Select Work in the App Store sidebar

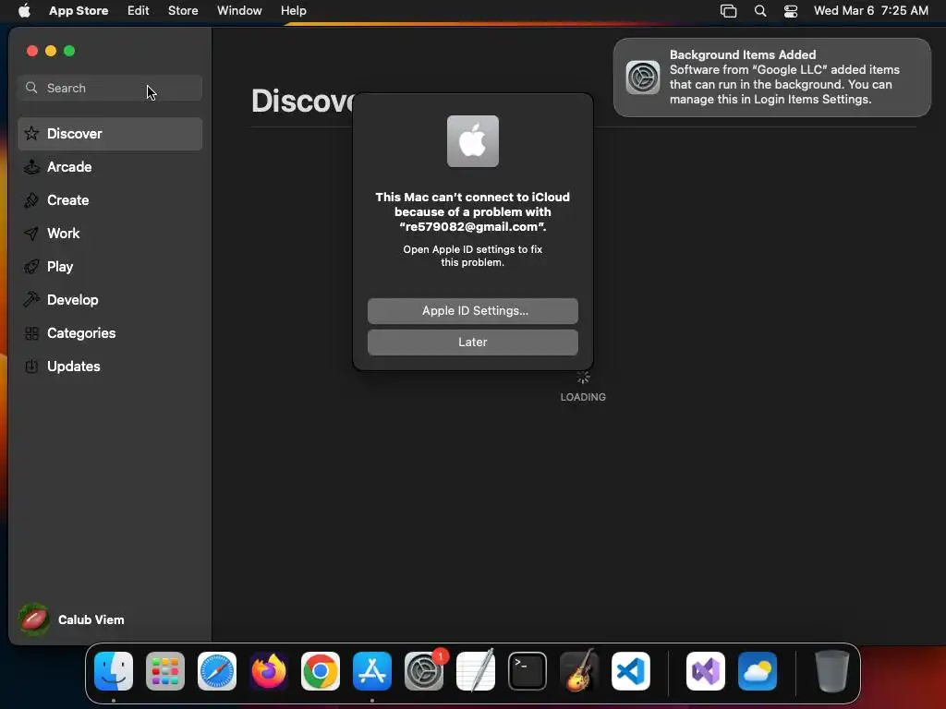coord(110,234)
